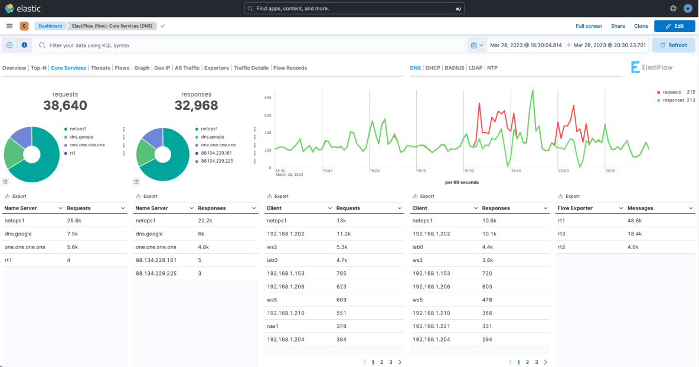Viewport: 699px width, 367px height.
Task: Open Responses column menu in Name Server table
Action: (254, 208)
